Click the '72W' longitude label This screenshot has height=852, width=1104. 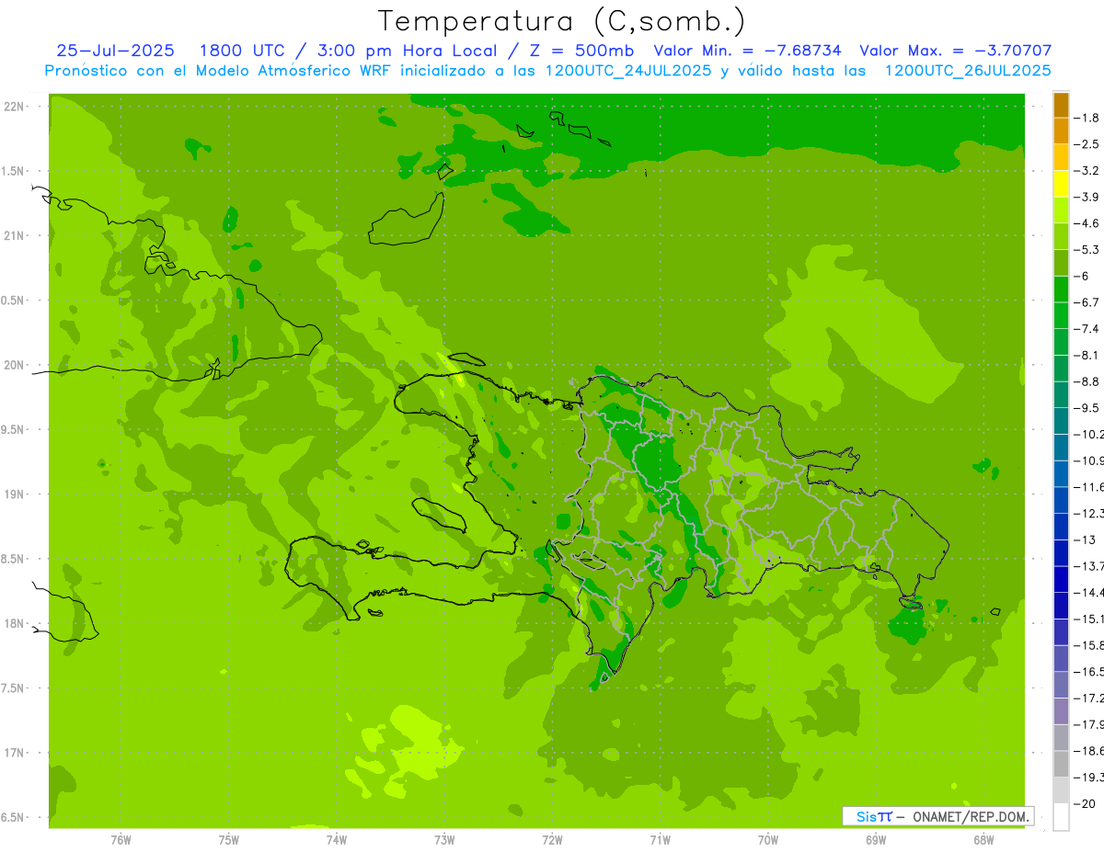[x=552, y=840]
